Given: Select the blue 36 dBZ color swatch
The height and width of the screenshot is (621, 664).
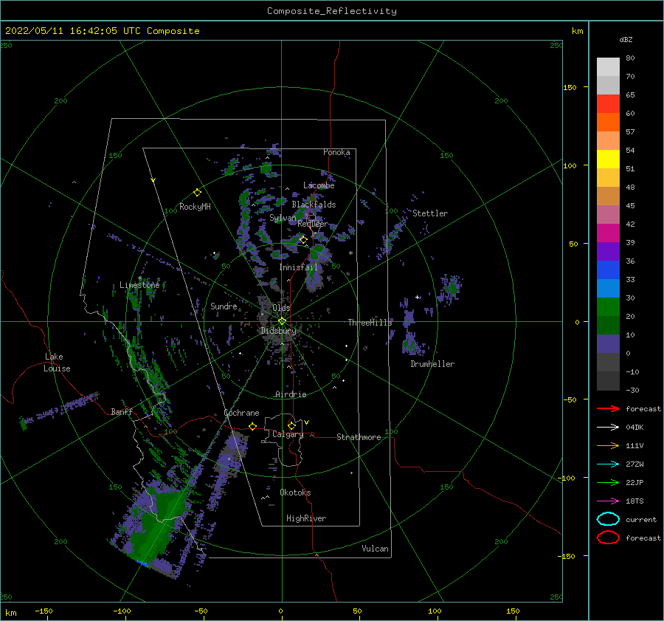Looking at the screenshot, I should [608, 270].
